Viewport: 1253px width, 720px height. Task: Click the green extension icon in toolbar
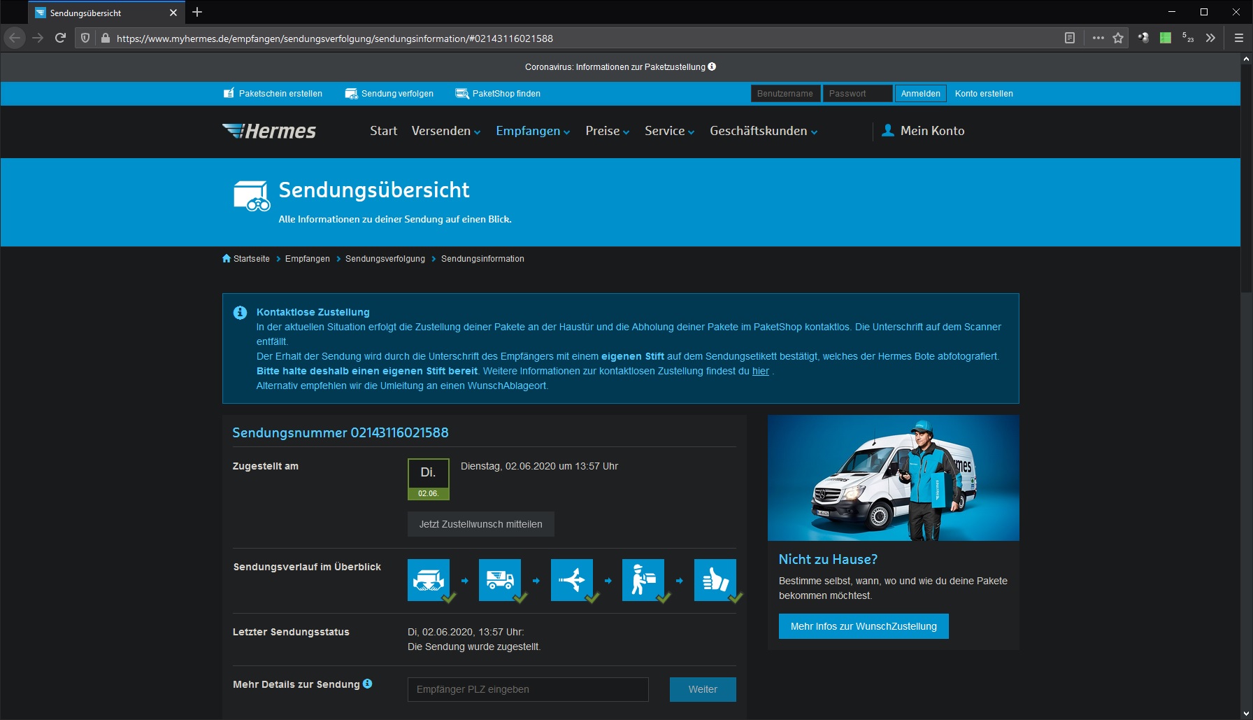1166,38
